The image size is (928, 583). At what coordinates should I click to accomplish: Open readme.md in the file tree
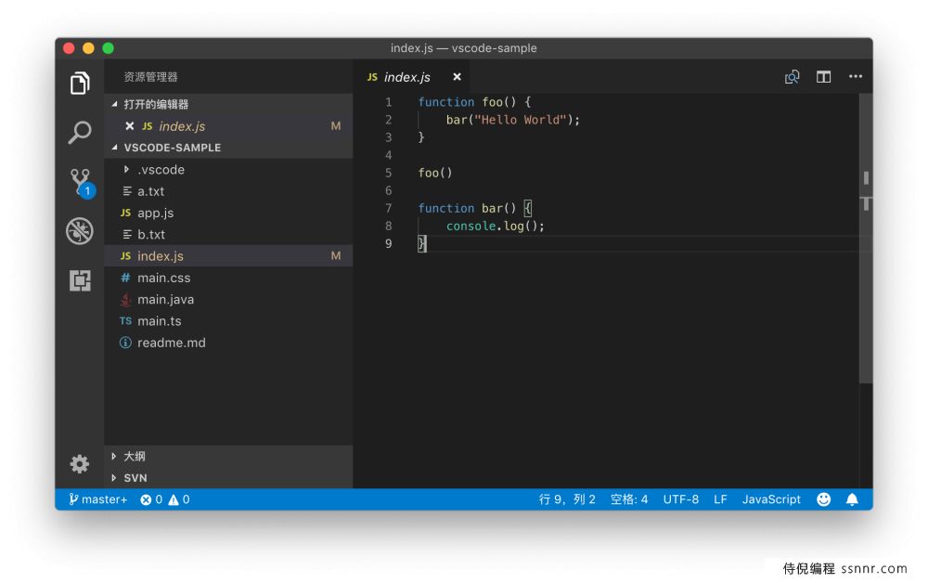click(228, 343)
